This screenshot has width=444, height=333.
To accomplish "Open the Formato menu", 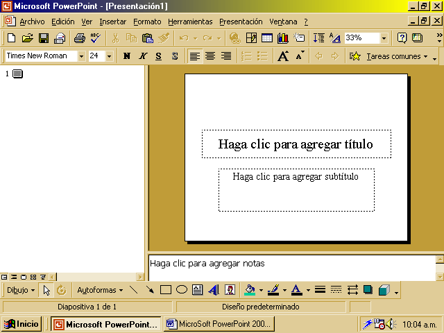I will (147, 22).
